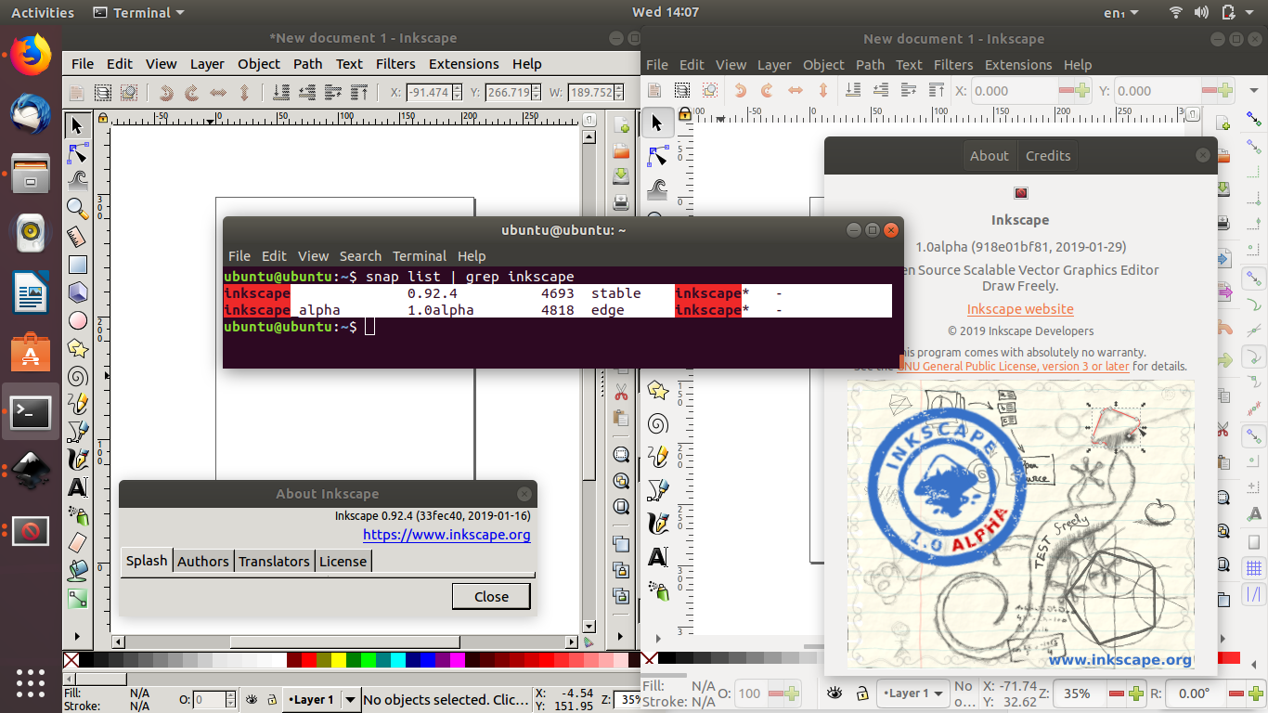Click no-color X swatch in left Inkscape palette
1268x713 pixels.
tap(71, 660)
